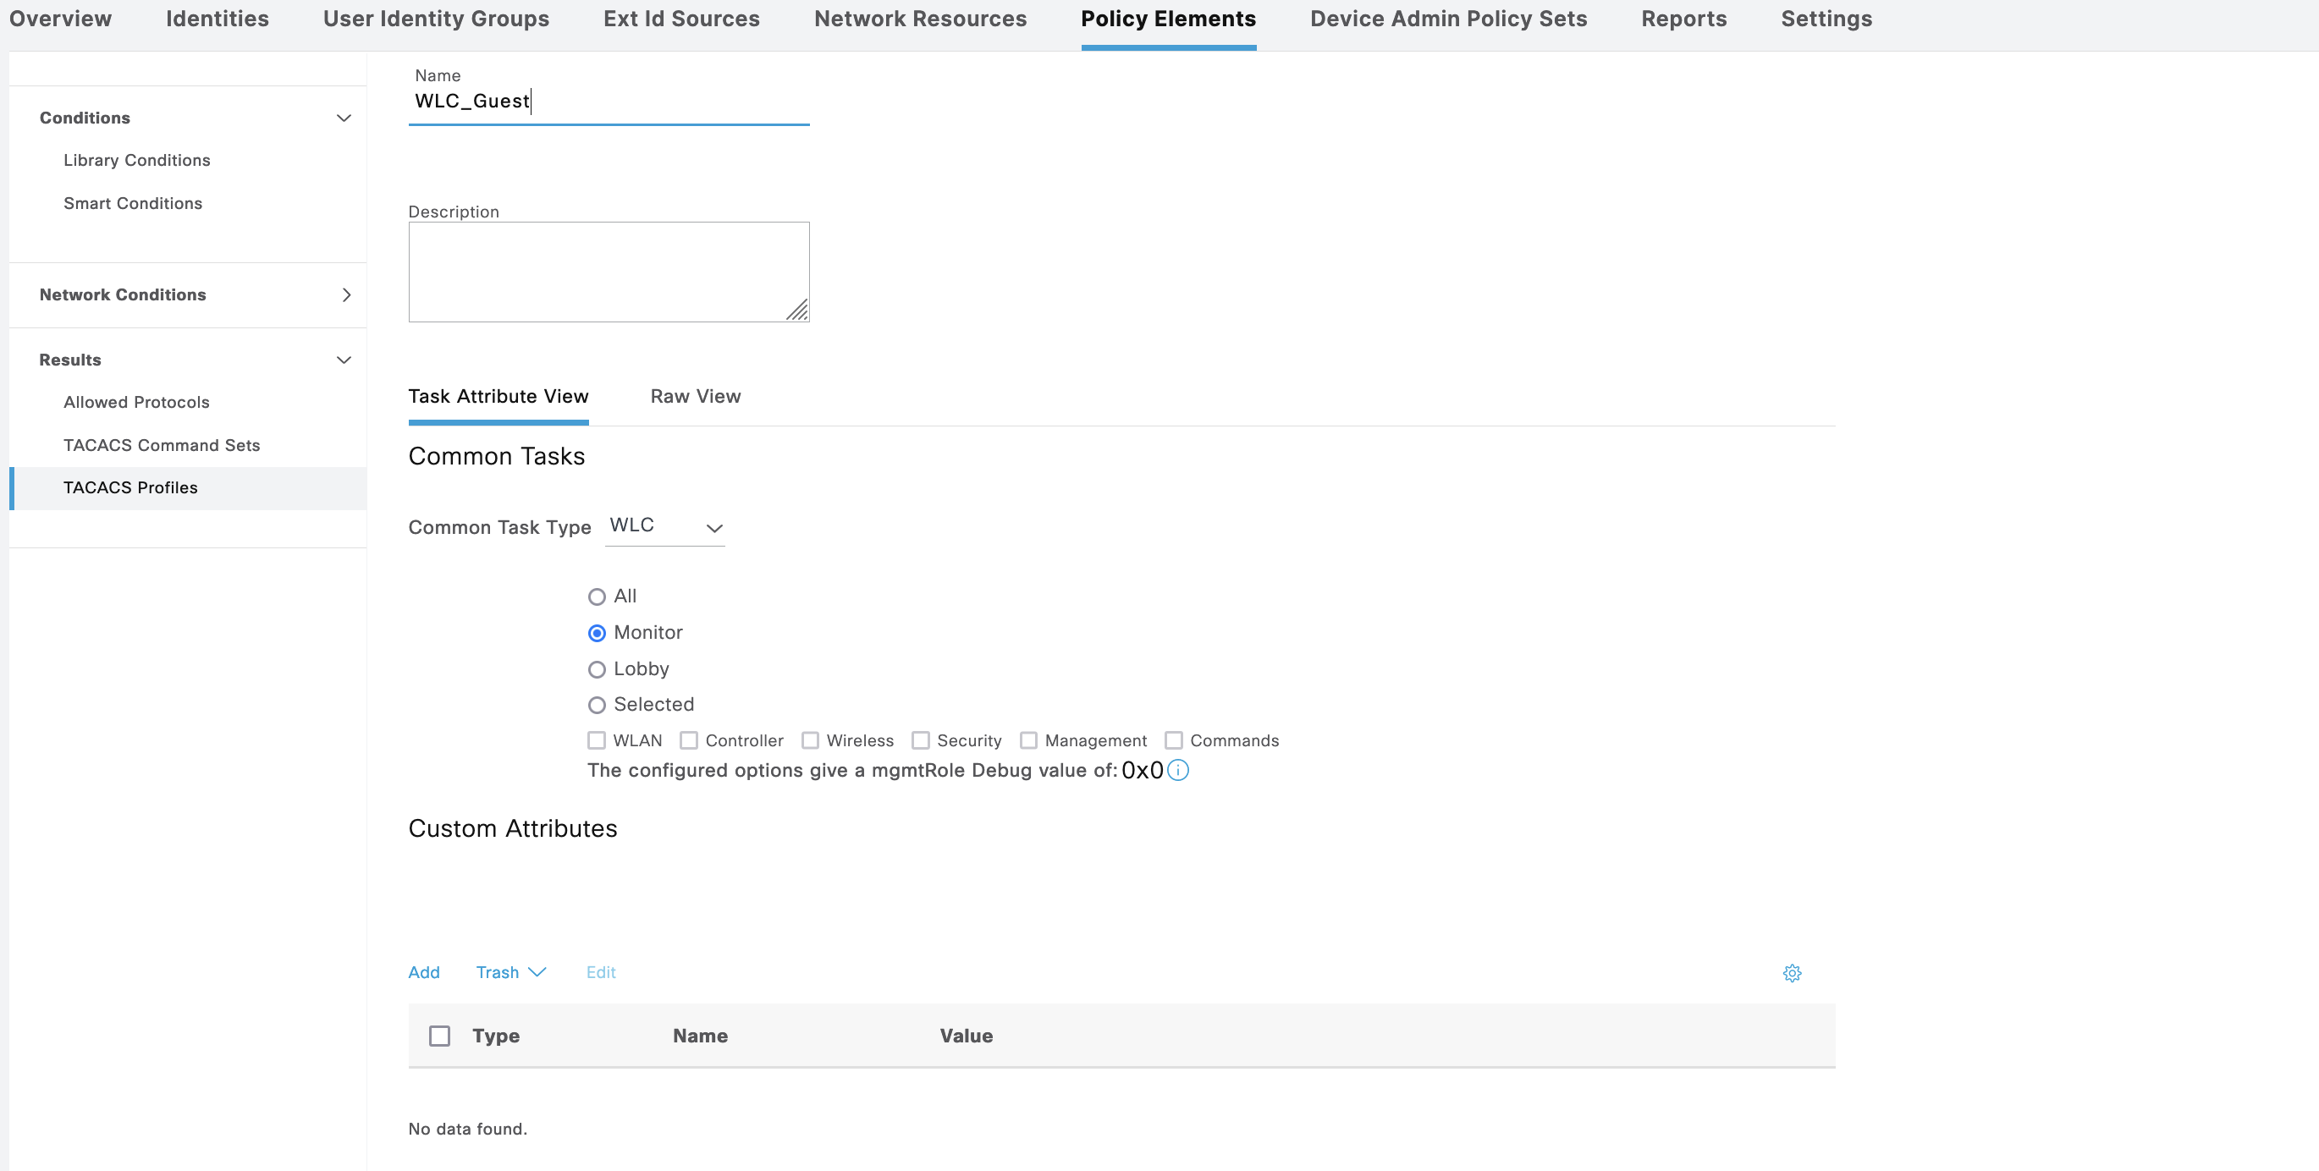The height and width of the screenshot is (1171, 2319).
Task: Click Add under Custom Attributes
Action: 423,972
